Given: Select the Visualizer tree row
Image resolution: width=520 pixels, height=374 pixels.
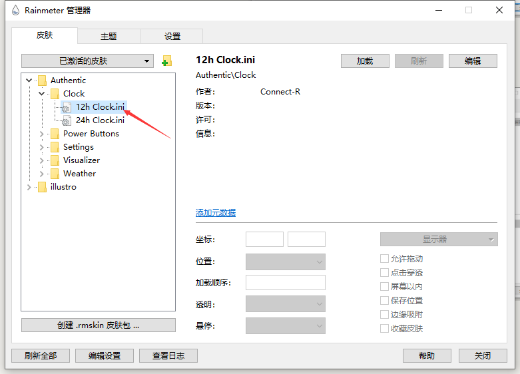Looking at the screenshot, I should 82,160.
